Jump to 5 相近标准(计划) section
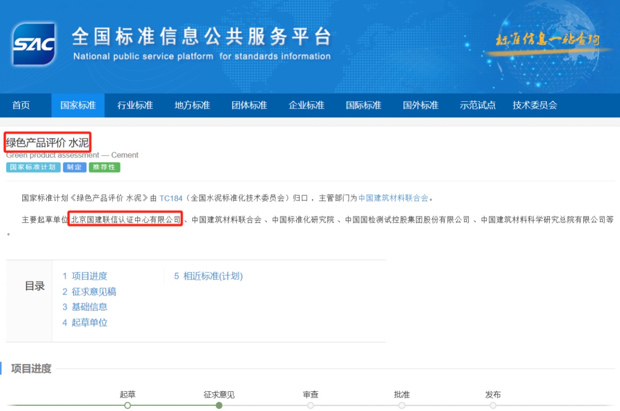This screenshot has height=411, width=620. 208,276
